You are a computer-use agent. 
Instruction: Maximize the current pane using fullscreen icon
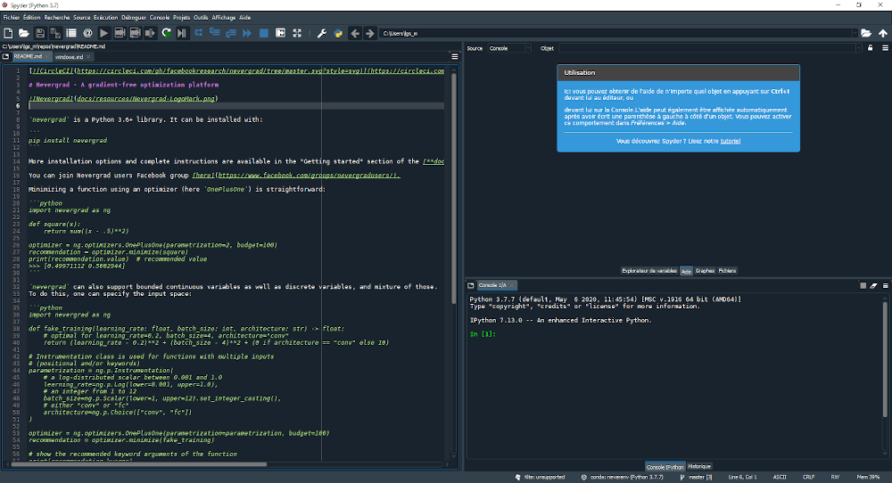click(297, 34)
